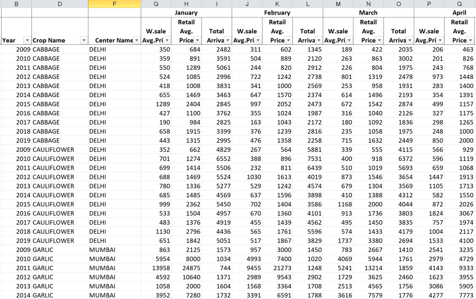Select column H header
The width and height of the screenshot is (476, 299).
(186, 4)
